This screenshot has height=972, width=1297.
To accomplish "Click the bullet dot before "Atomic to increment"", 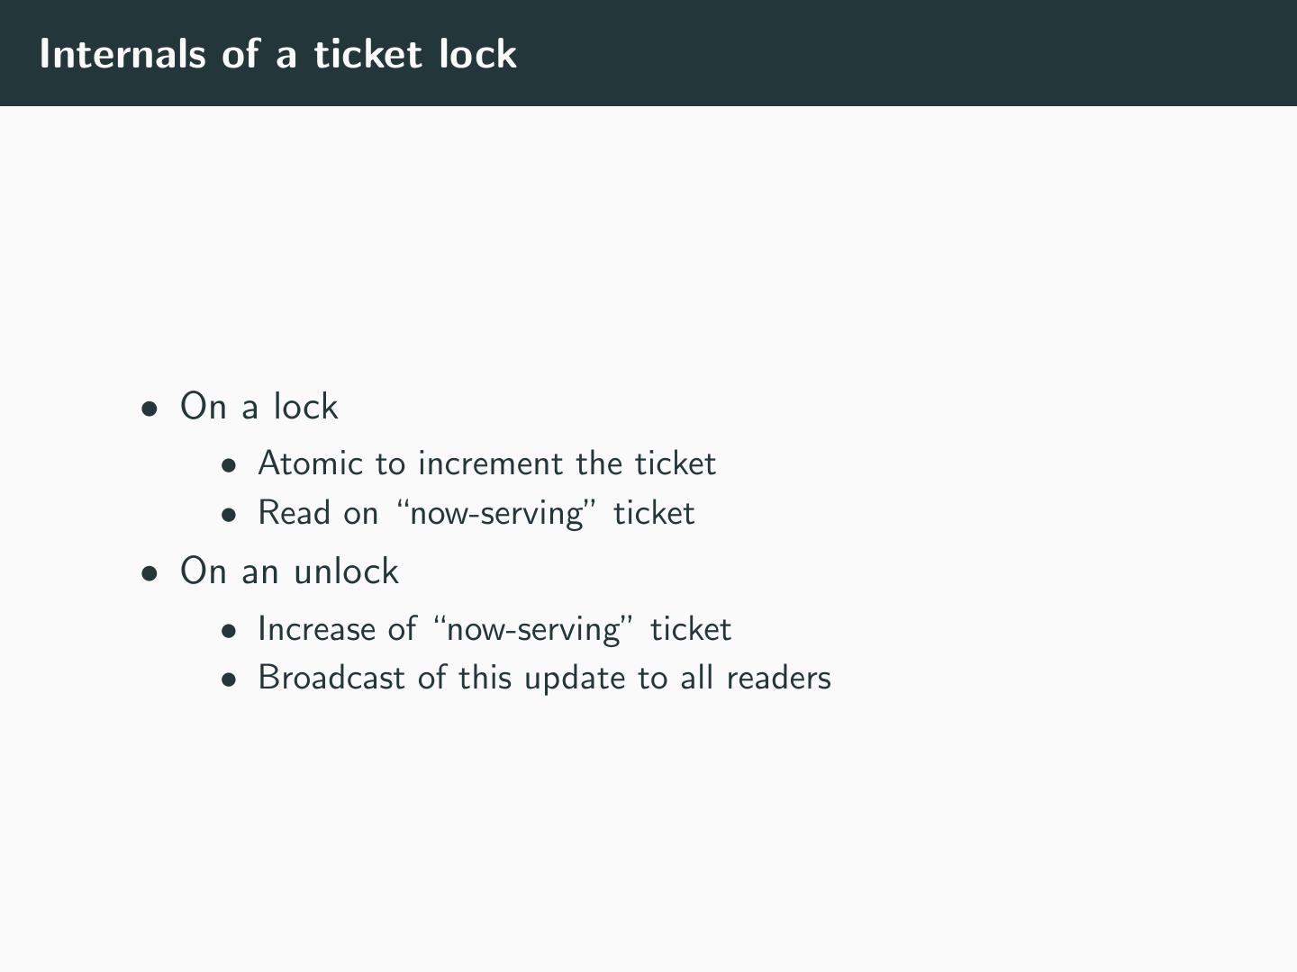I will pyautogui.click(x=231, y=466).
